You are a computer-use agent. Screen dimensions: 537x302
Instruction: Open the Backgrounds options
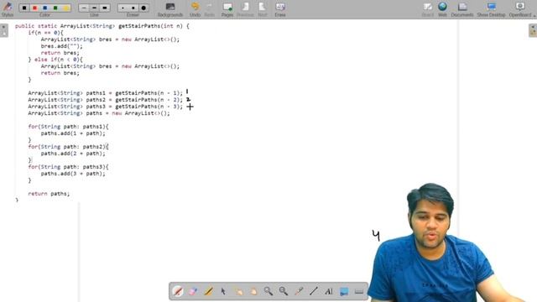coord(170,9)
